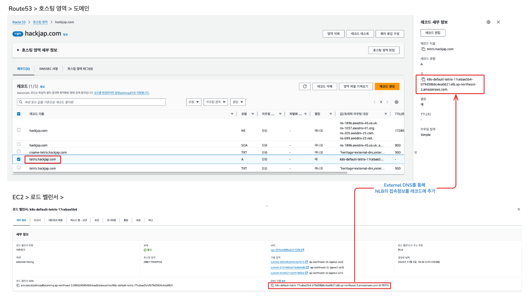The height and width of the screenshot is (296, 531).
Task: Open DNSSEC signing tab
Action: 49,69
